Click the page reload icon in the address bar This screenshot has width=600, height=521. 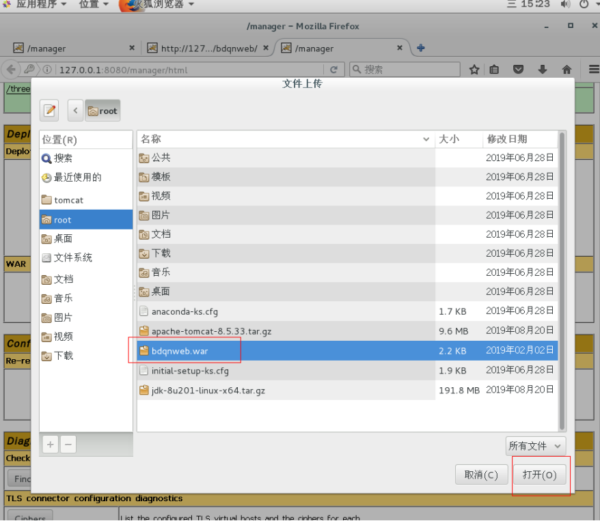(334, 69)
